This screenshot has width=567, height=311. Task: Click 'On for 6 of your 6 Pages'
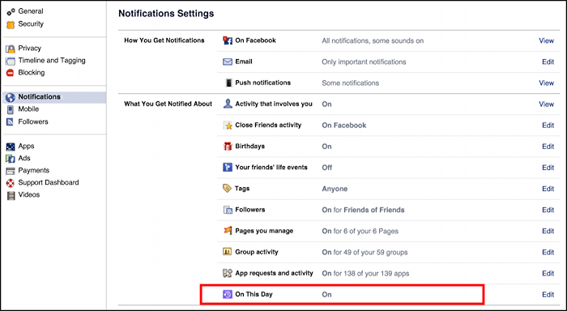(360, 231)
